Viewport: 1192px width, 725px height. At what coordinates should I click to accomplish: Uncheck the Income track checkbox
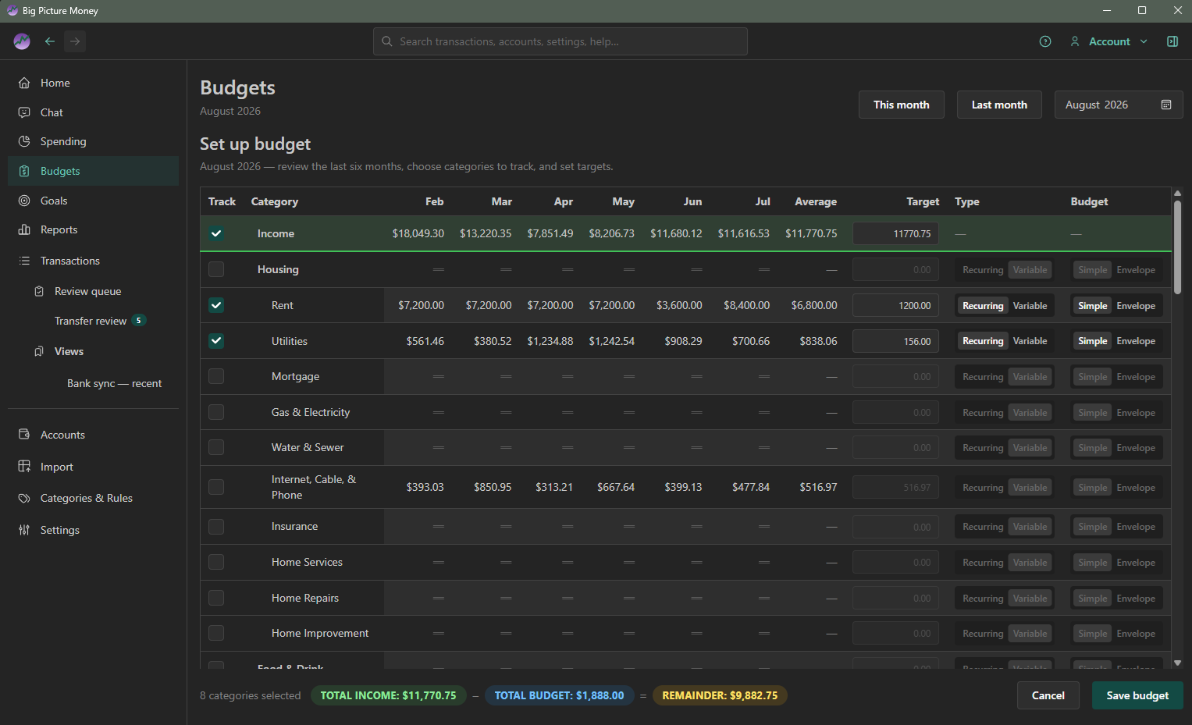click(x=216, y=233)
